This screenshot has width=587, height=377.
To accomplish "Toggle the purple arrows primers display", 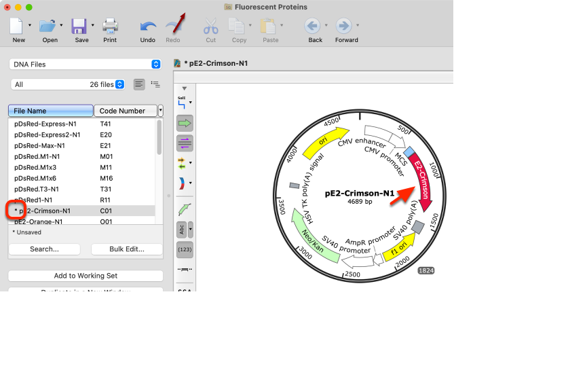I will (x=185, y=143).
